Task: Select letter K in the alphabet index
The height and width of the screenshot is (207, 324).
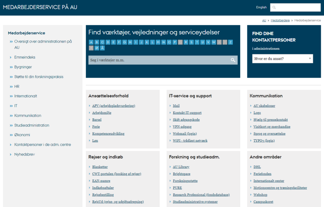Action: pyautogui.click(x=147, y=43)
